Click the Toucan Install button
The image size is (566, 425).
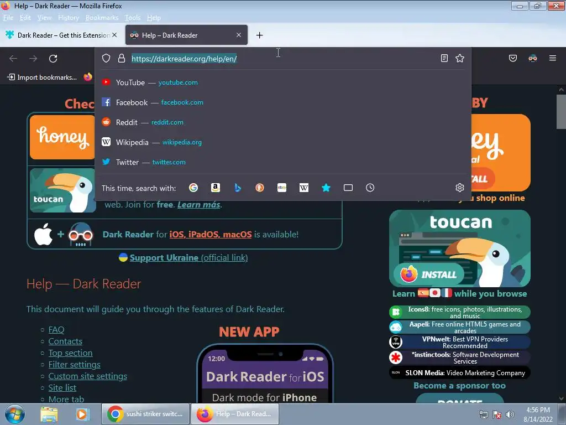428,274
